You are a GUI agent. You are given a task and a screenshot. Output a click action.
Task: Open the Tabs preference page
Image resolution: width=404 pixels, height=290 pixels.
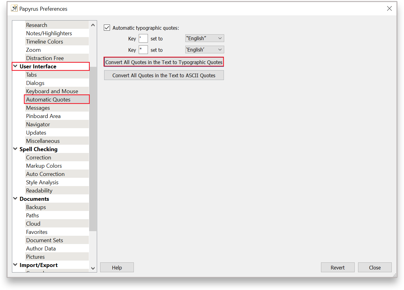point(57,74)
